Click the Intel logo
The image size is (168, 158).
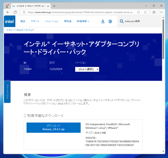10,21
